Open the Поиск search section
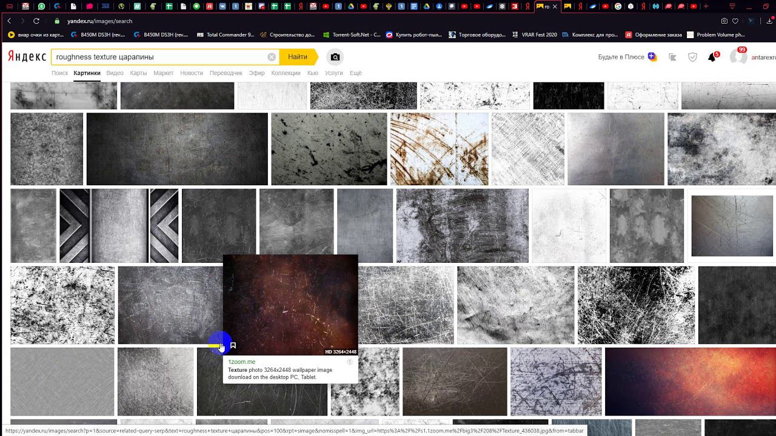The width and height of the screenshot is (776, 436). pyautogui.click(x=60, y=73)
